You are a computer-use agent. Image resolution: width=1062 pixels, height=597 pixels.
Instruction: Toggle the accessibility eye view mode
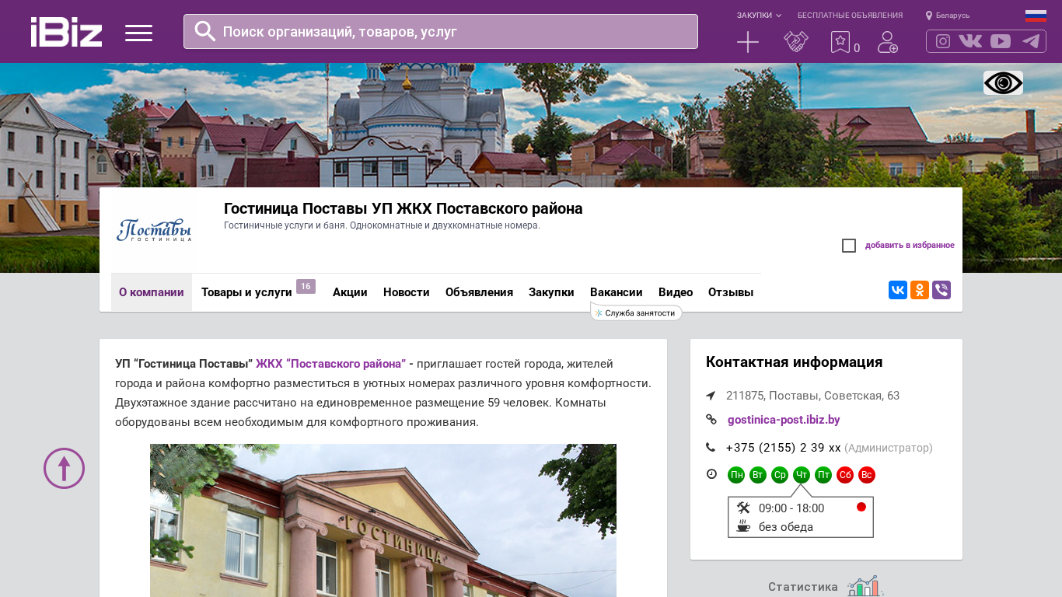[x=1003, y=82]
